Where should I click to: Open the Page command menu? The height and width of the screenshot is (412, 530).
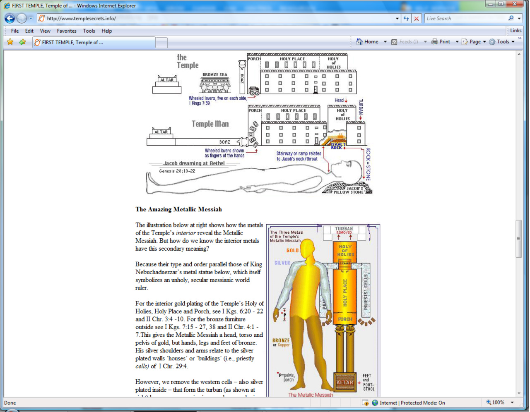pos(474,42)
